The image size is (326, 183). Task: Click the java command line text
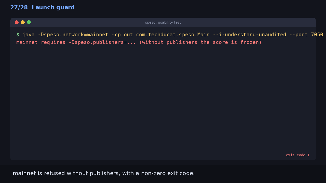[173, 35]
